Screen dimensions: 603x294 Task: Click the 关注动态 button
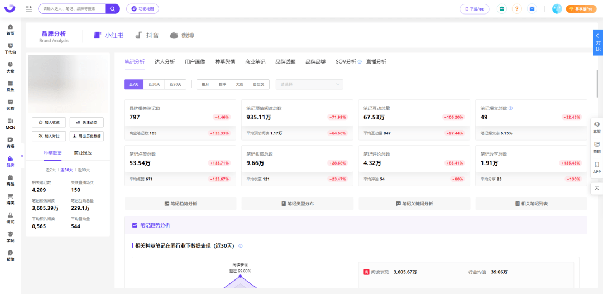coord(87,123)
